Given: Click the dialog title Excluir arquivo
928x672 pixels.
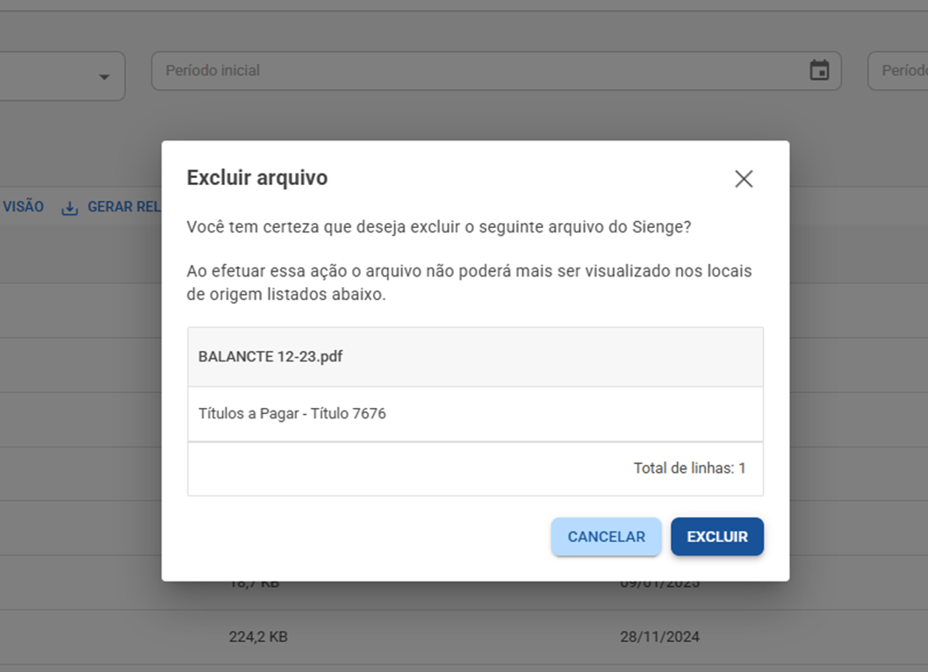Looking at the screenshot, I should (x=257, y=177).
